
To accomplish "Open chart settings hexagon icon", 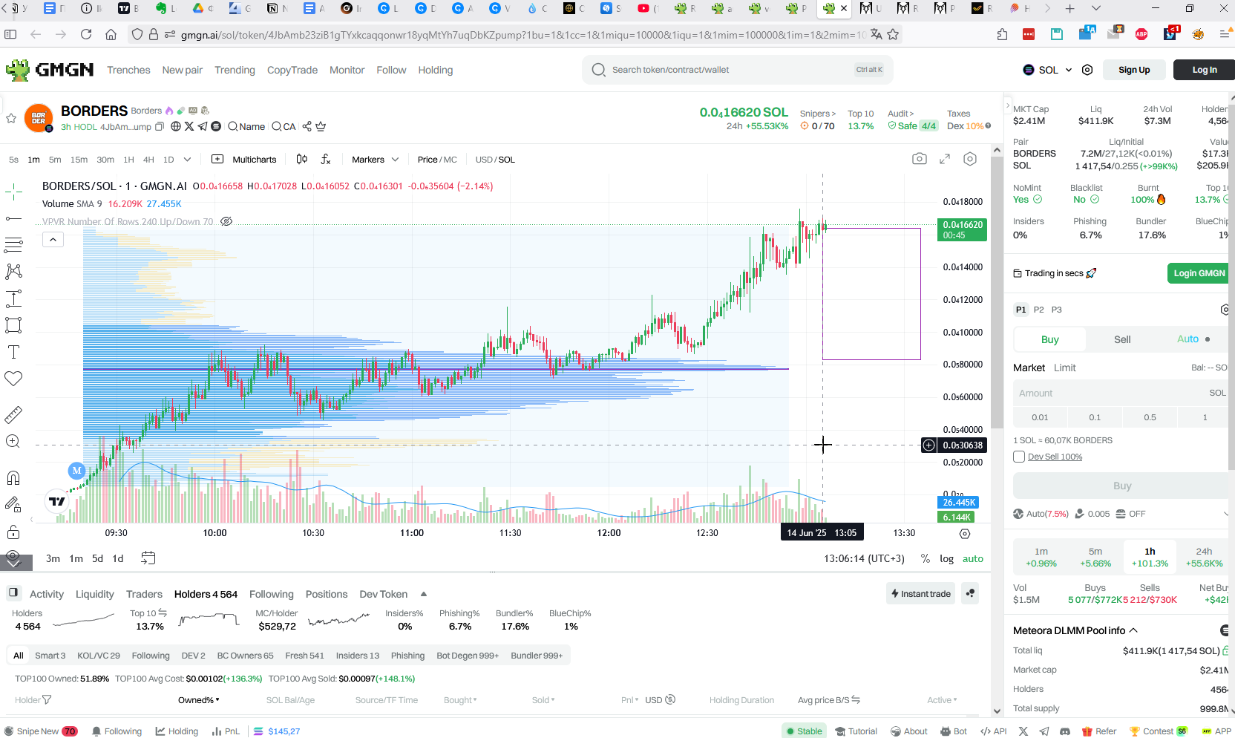I will tap(970, 159).
